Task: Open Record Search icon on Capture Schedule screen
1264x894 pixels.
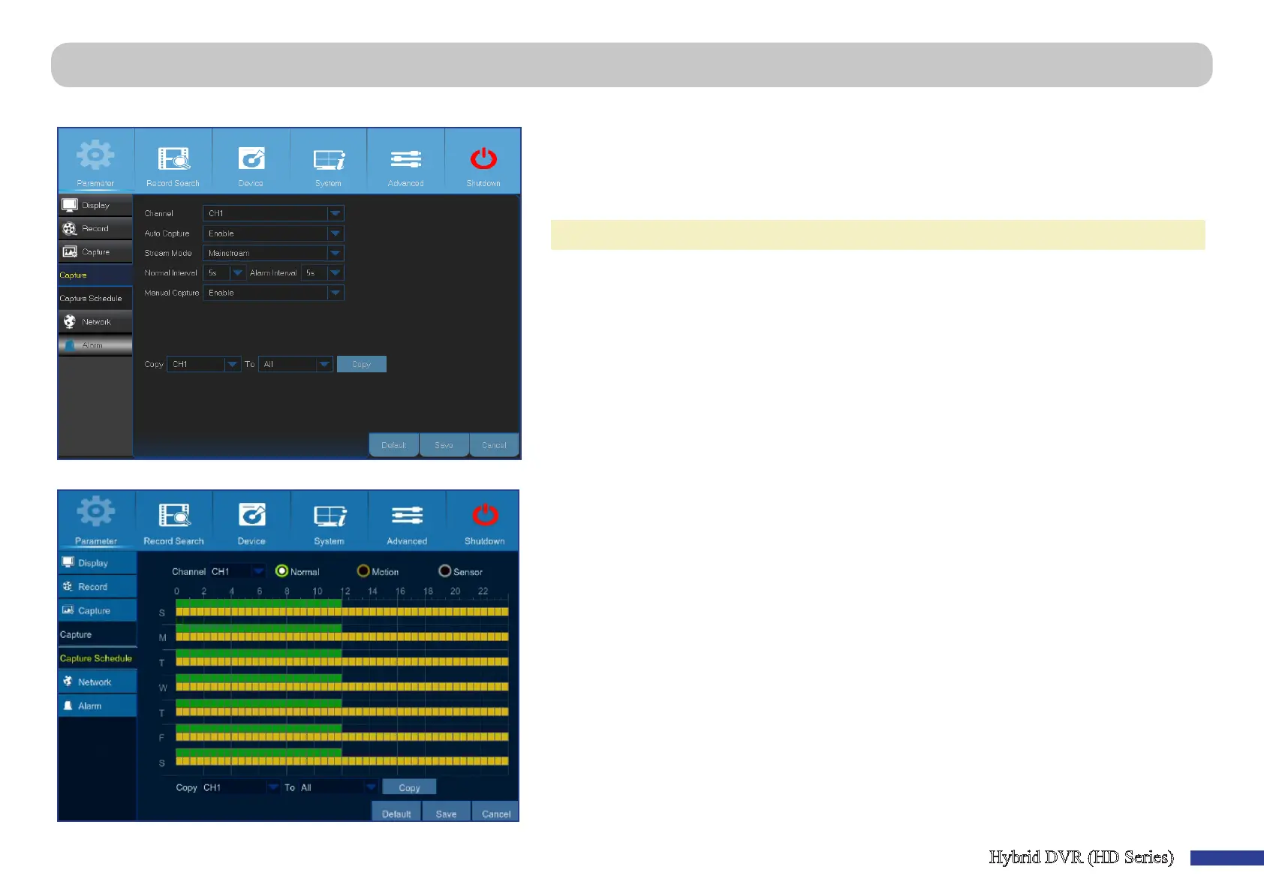Action: 175,515
